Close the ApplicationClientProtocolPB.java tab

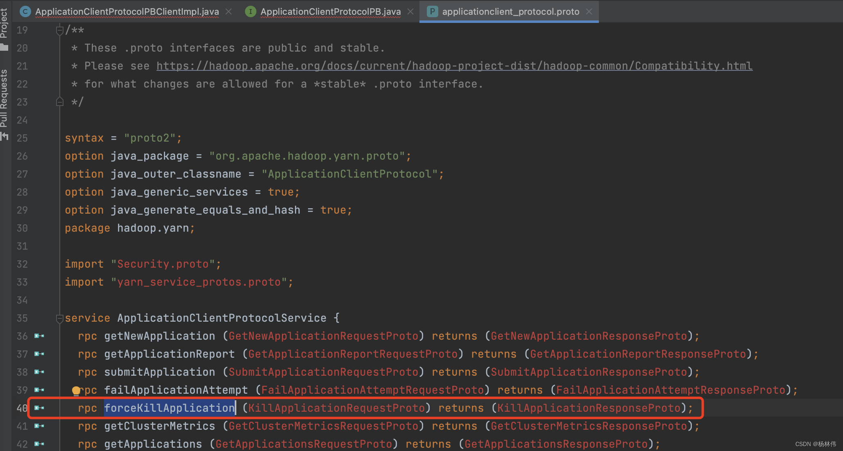pos(410,11)
